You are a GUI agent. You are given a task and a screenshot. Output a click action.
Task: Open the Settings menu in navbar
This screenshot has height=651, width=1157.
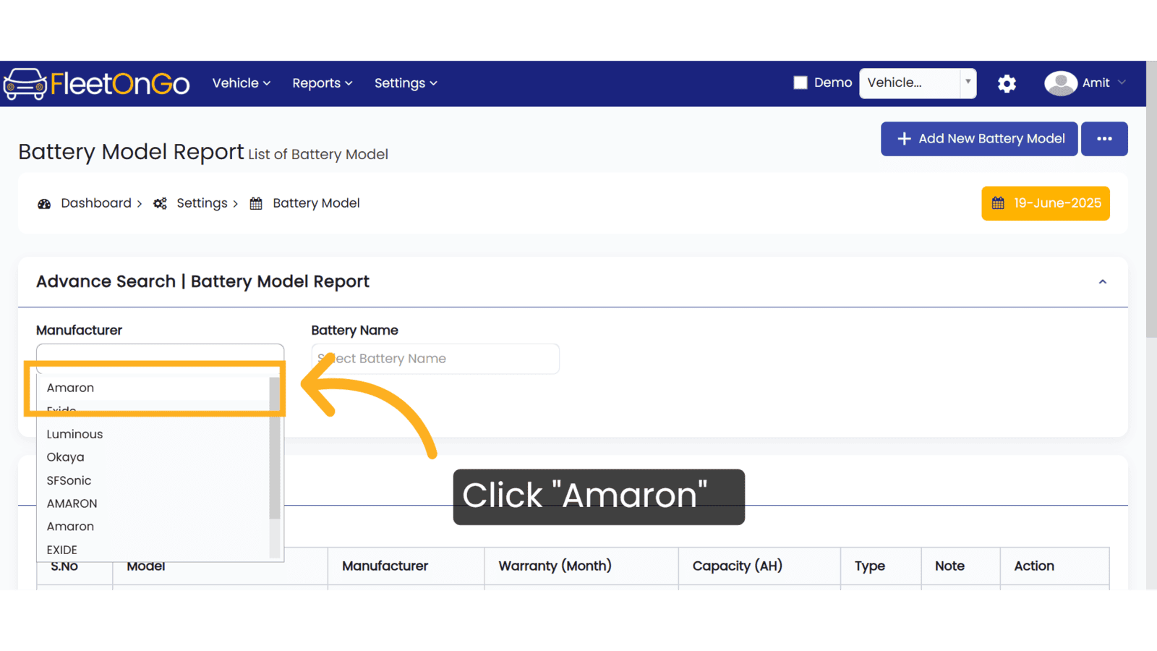(406, 83)
